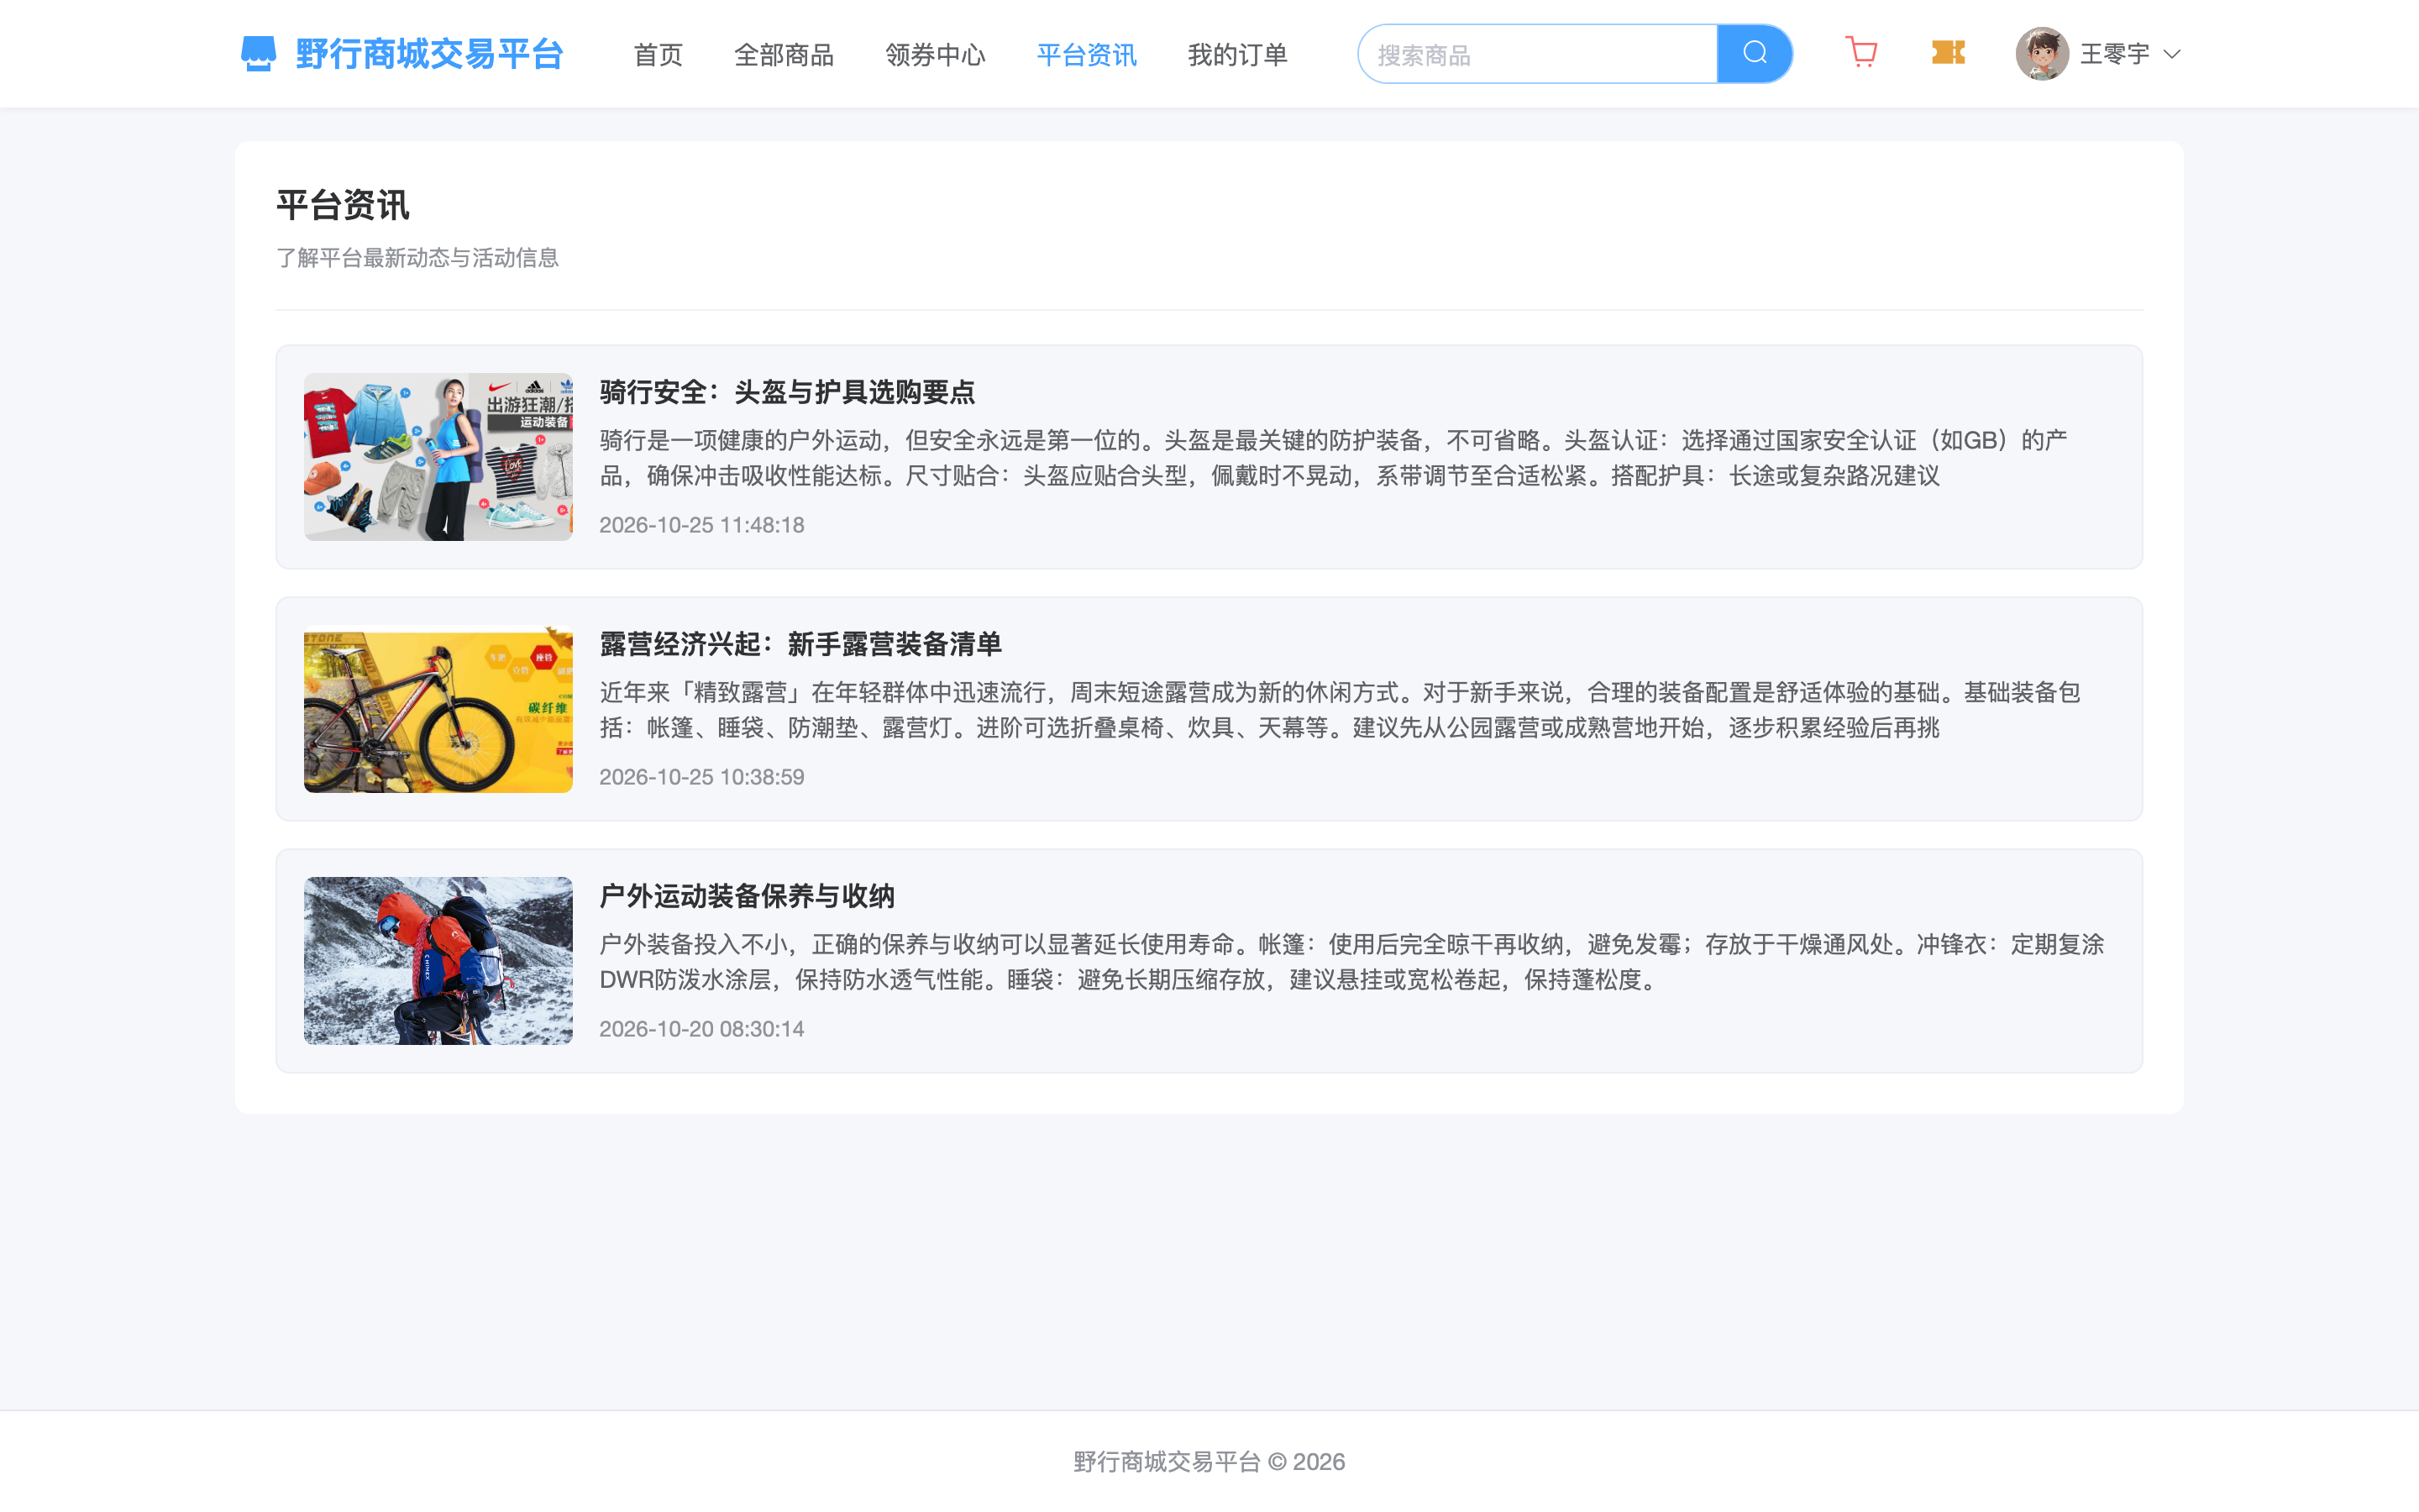
Task: Click the 搜索商品 search field
Action: coord(1537,54)
